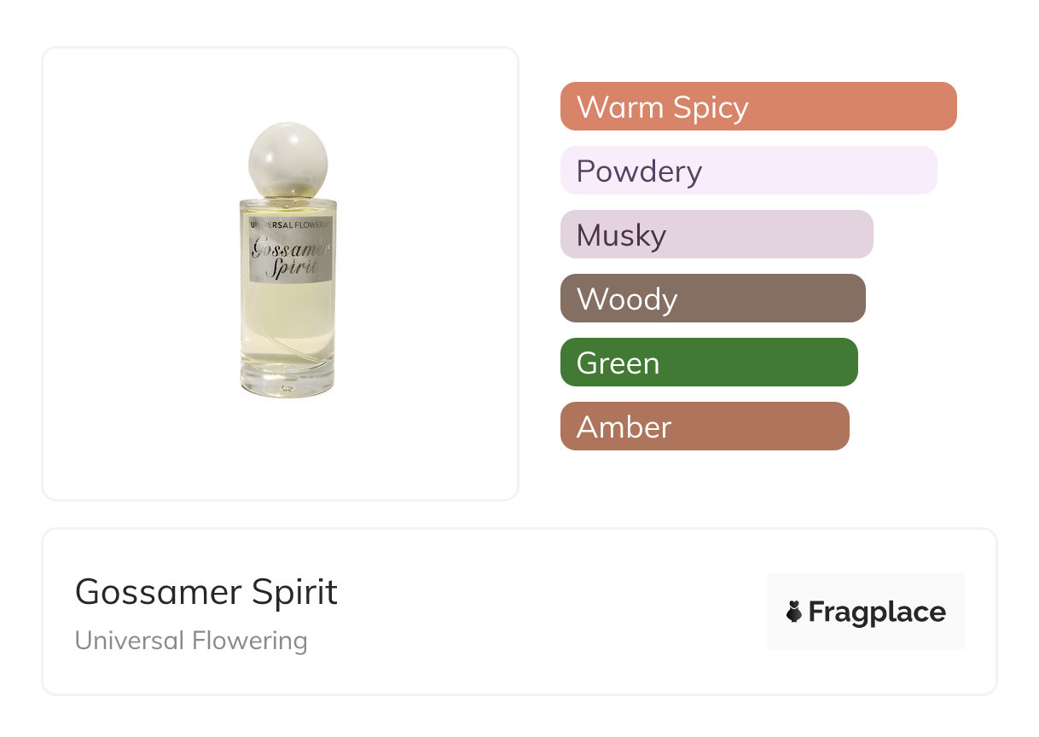Click the Fragplace wordmark text
The height and width of the screenshot is (737, 1039).
coord(877,612)
